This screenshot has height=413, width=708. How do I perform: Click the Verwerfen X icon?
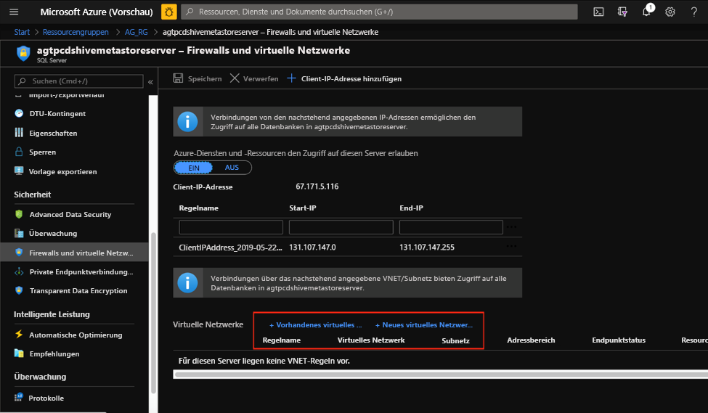235,78
